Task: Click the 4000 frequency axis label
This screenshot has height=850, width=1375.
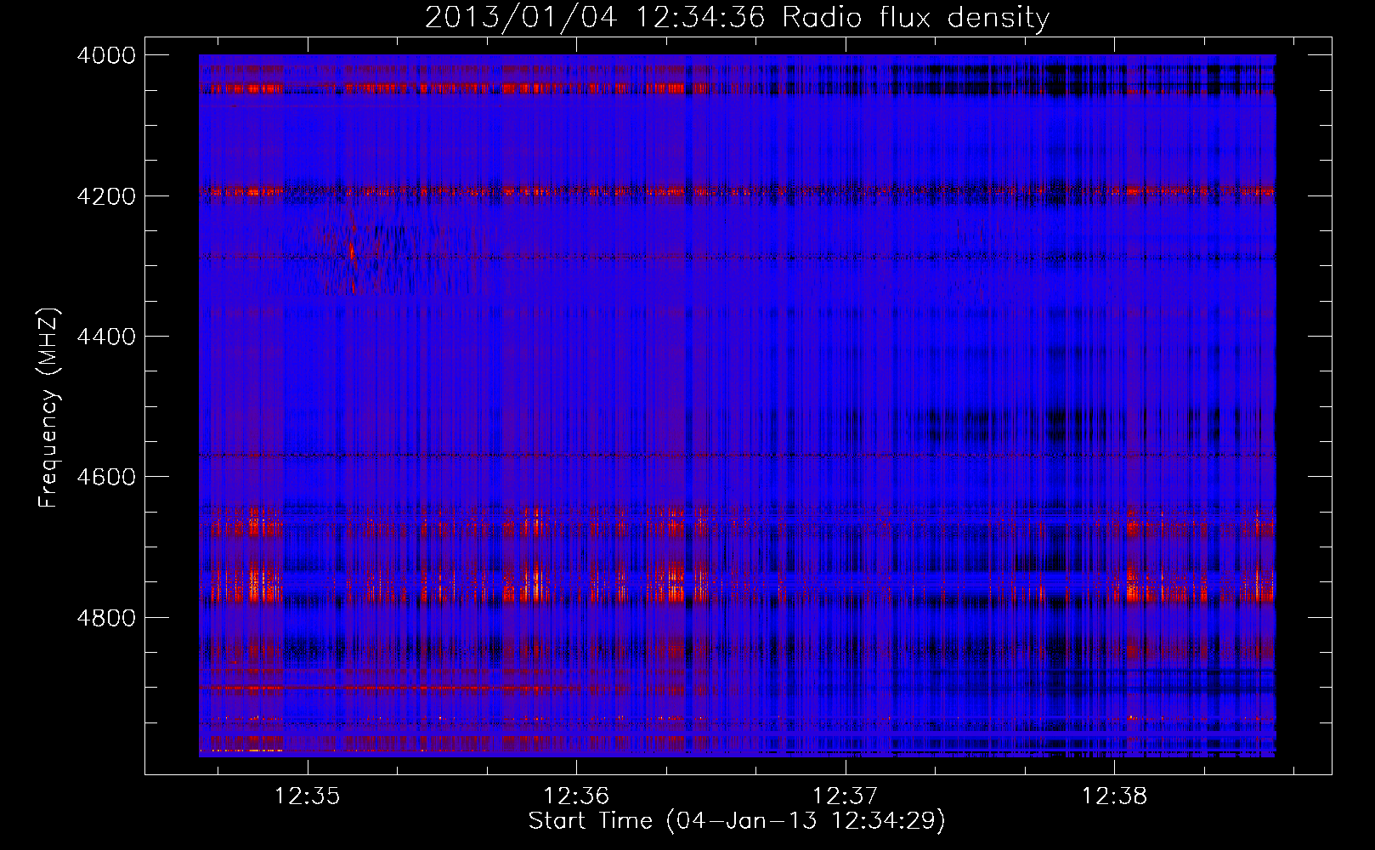Action: (x=106, y=55)
